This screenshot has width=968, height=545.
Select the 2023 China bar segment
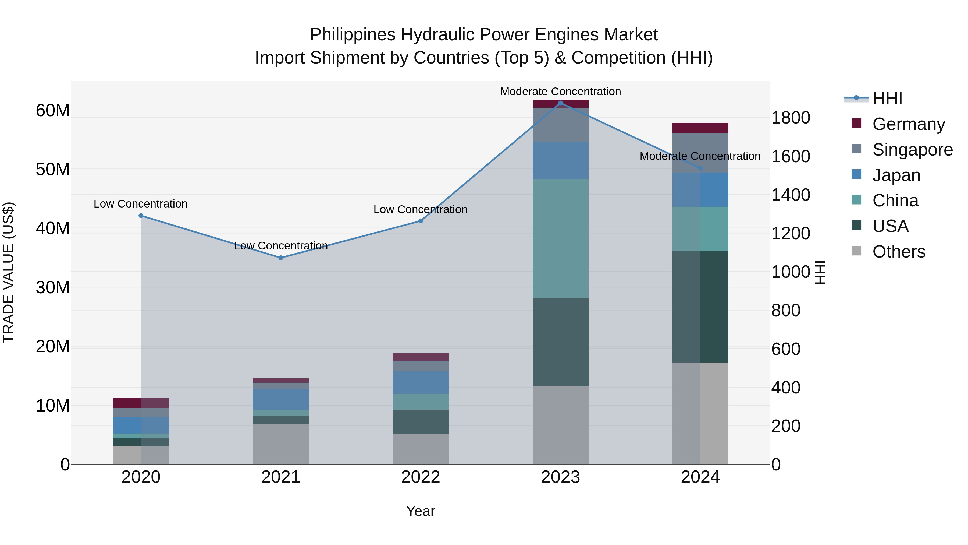561,238
